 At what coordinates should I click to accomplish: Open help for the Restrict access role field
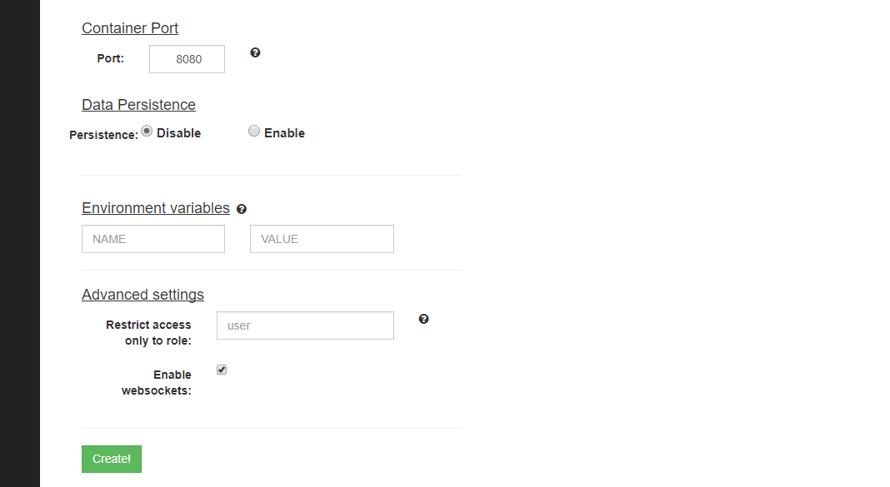pyautogui.click(x=424, y=319)
